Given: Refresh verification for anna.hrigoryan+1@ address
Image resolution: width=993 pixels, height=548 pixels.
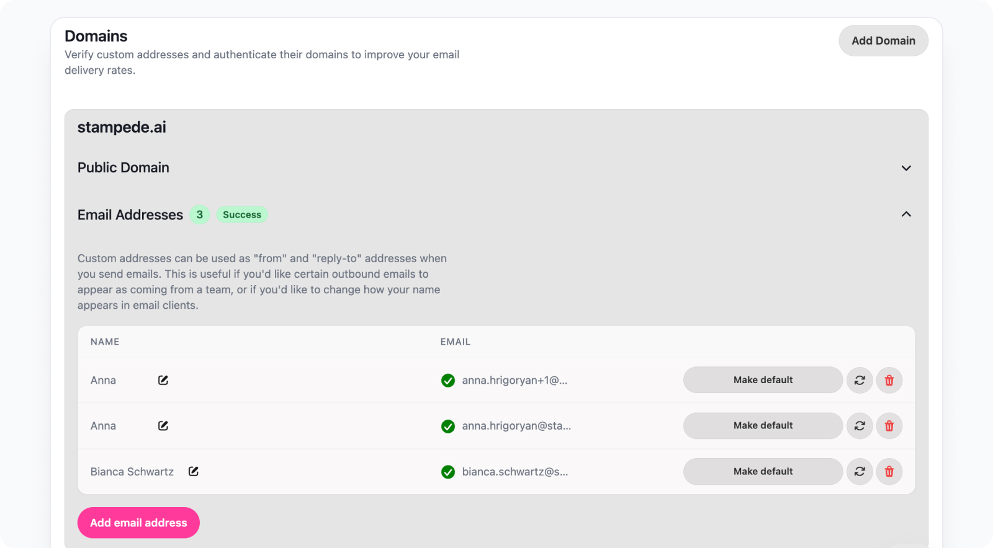Looking at the screenshot, I should click(860, 380).
